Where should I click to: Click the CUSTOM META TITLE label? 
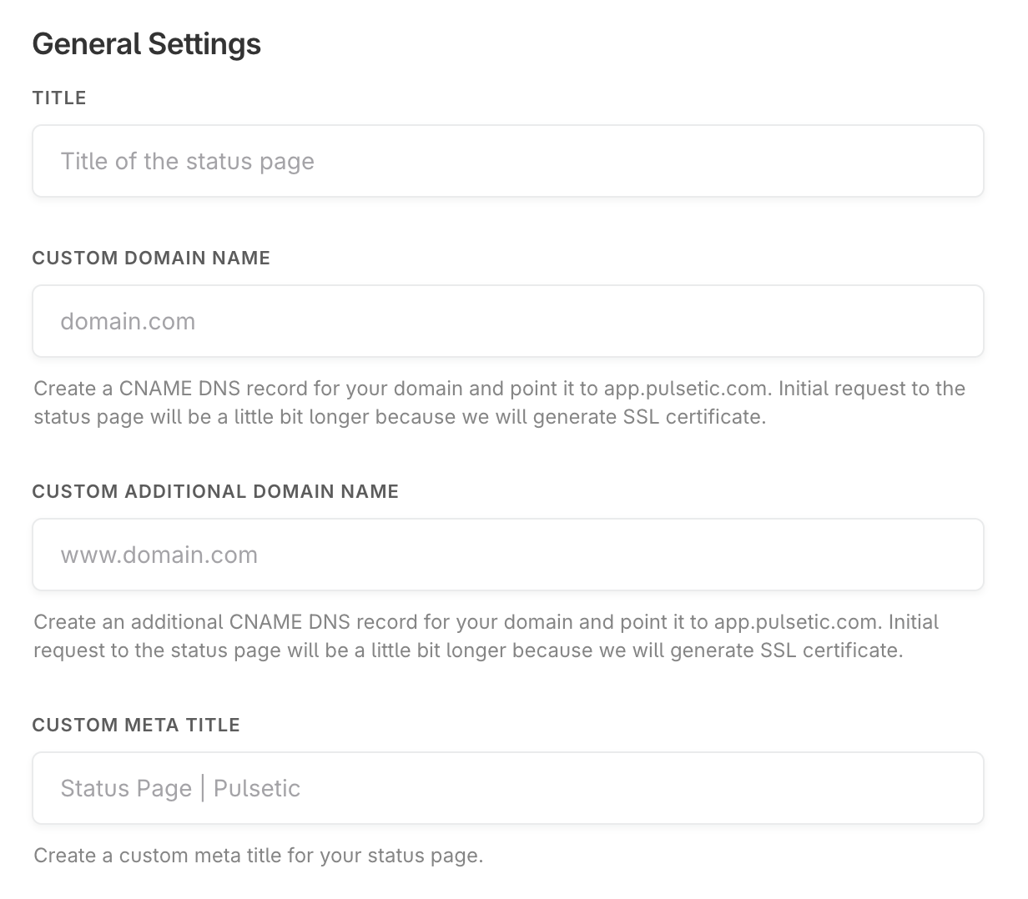click(136, 725)
